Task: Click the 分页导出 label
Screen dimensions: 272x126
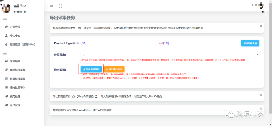Action: coord(60,55)
